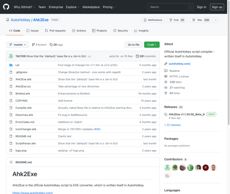Click the GitHub octocat logo
The height and width of the screenshot is (194, 230).
(6, 7)
